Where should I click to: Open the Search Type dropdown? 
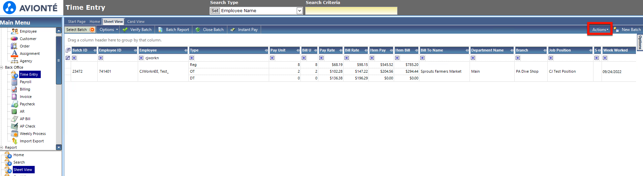299,11
